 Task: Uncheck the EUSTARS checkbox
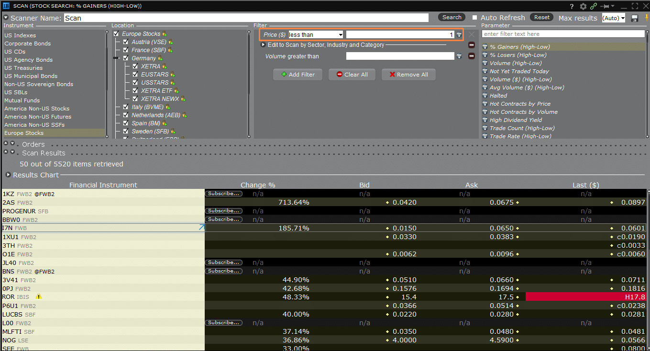(135, 75)
